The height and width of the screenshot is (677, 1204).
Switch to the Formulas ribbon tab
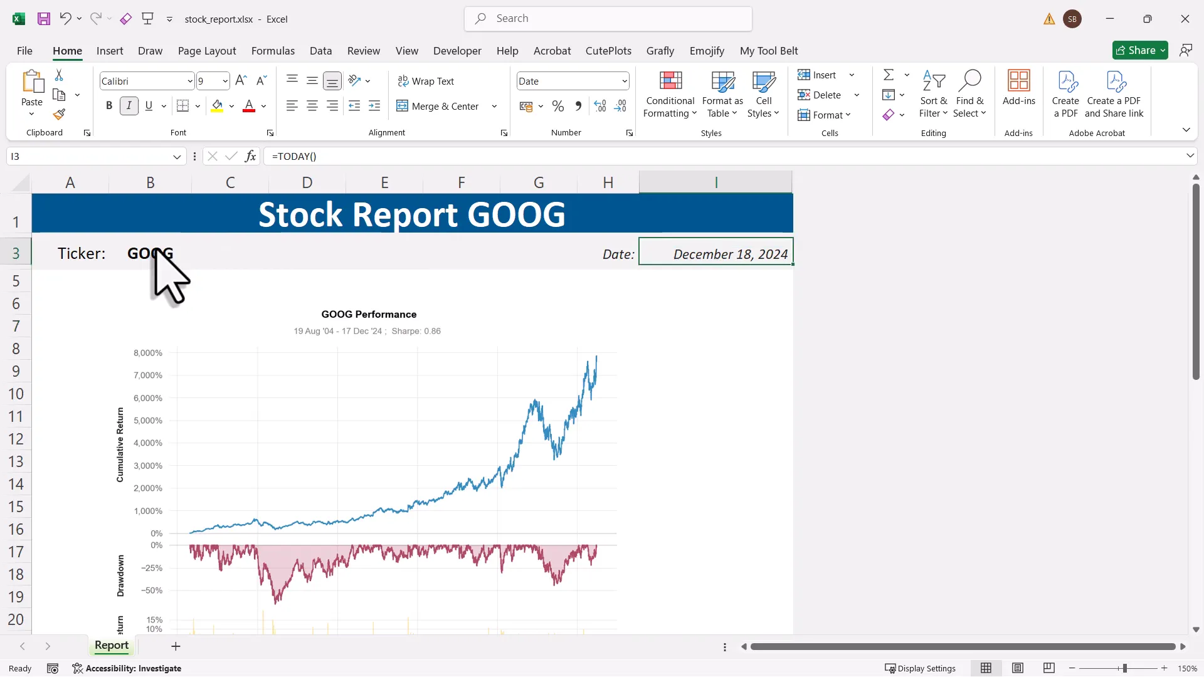coord(273,51)
